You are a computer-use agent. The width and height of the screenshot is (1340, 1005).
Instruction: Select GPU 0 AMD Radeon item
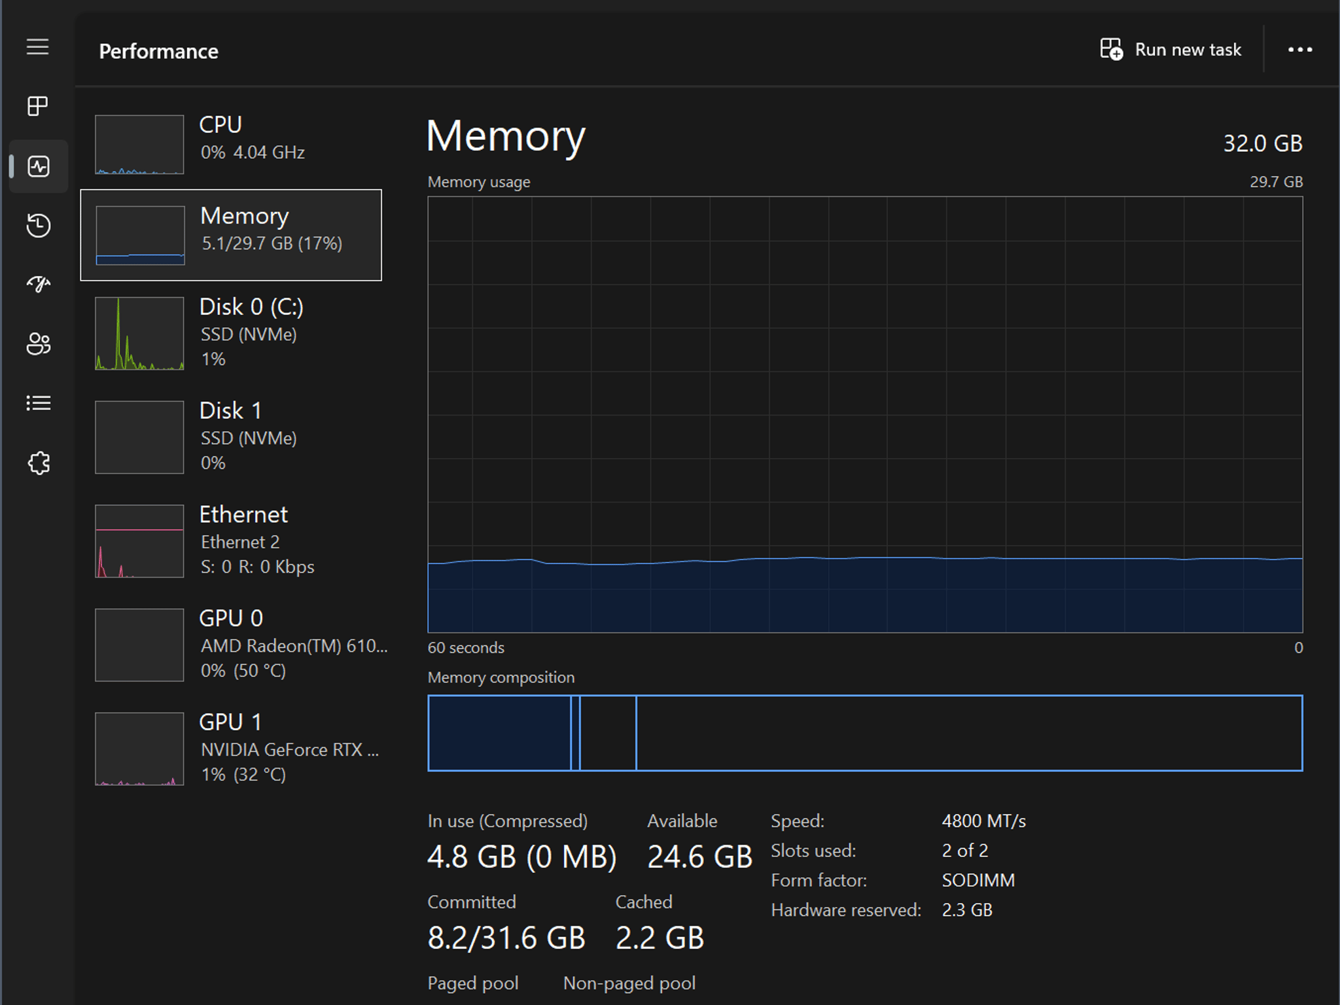click(231, 644)
